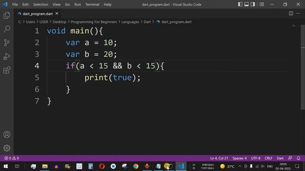Toggle the secondary side bar layout icon
Image resolution: width=305 pixels, height=171 pixels.
pyautogui.click(x=253, y=4)
